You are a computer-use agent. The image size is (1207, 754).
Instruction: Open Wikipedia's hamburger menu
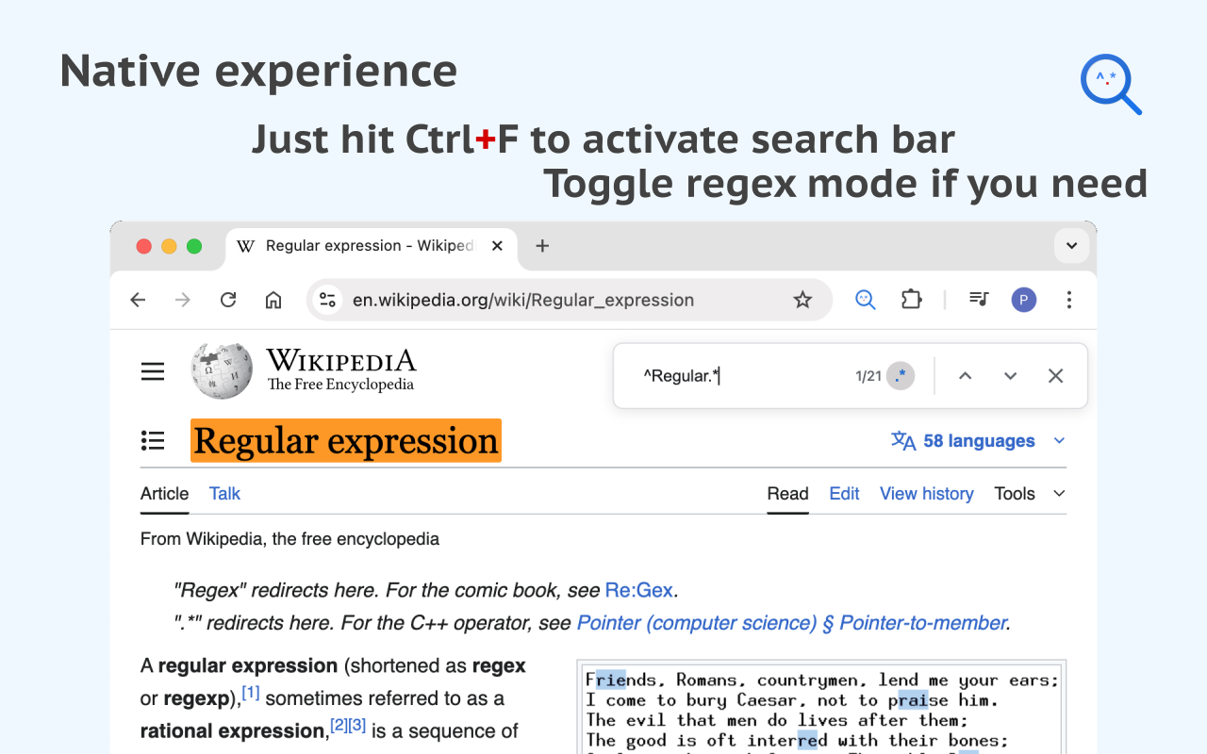(x=153, y=371)
